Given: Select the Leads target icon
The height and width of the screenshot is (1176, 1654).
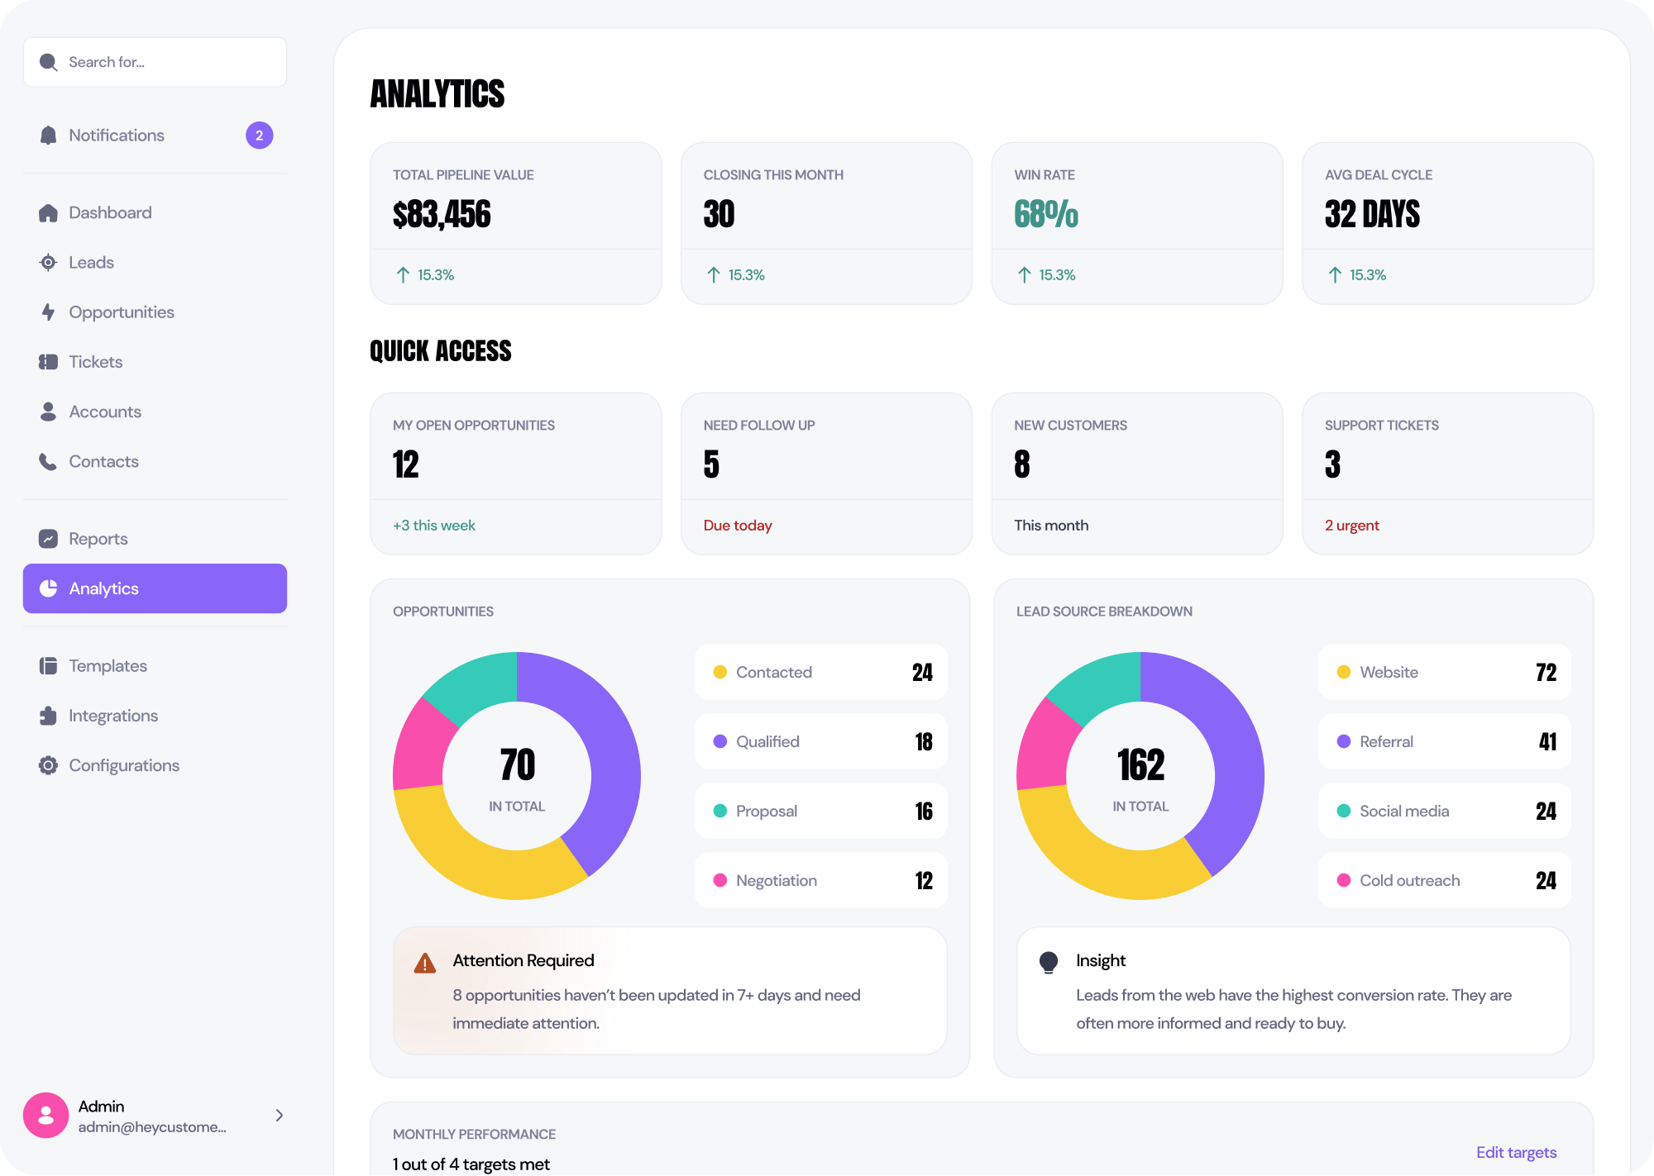Looking at the screenshot, I should point(49,262).
